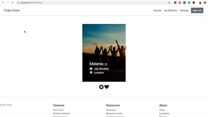The width and height of the screenshot is (208, 117).
Task: Click the Tinder Clone brand logo
Action: click(x=12, y=10)
